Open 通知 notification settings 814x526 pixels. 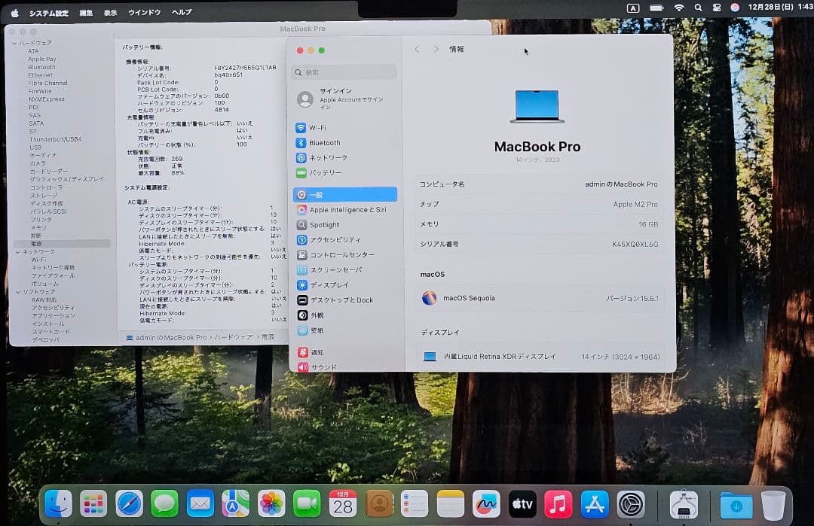tap(322, 352)
